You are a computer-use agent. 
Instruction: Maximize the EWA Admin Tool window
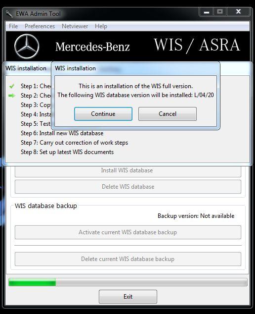click(x=220, y=12)
